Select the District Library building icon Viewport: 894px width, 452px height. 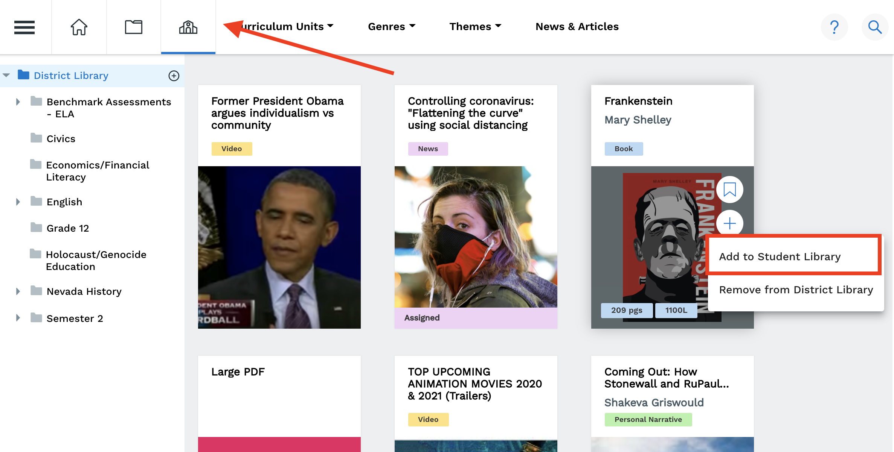[x=188, y=27]
